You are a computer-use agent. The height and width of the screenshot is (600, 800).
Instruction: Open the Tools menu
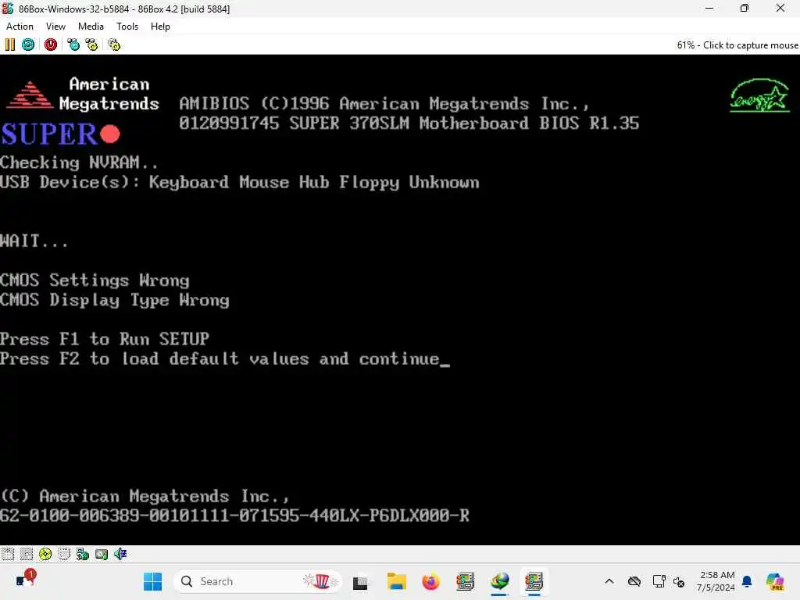coord(127,27)
